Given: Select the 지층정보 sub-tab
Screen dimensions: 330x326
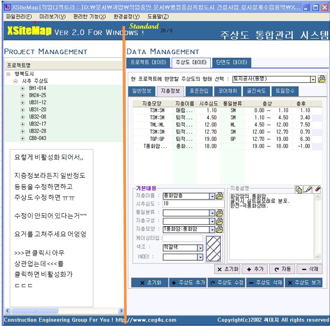Looking at the screenshot, I should tap(170, 91).
